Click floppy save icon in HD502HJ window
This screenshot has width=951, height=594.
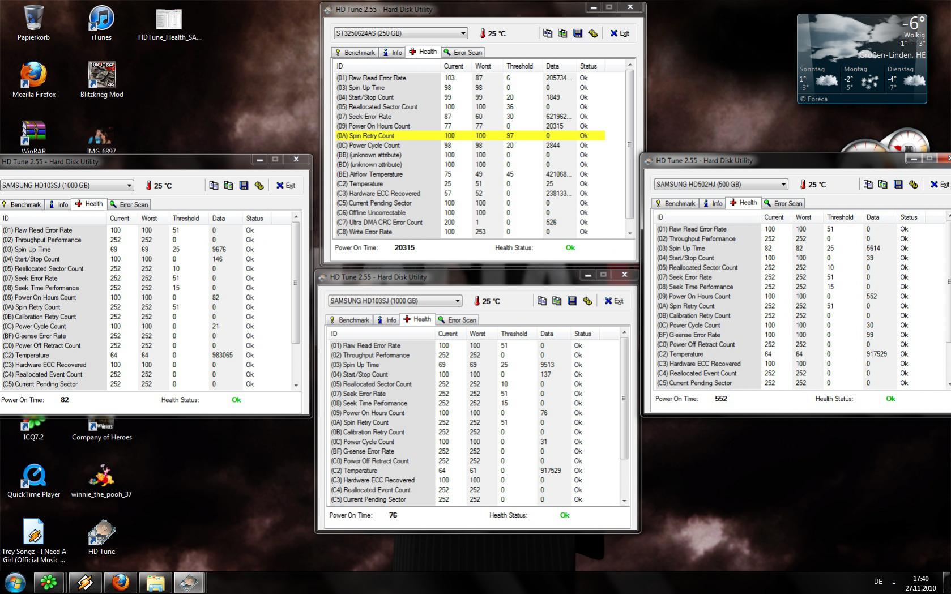pyautogui.click(x=898, y=184)
